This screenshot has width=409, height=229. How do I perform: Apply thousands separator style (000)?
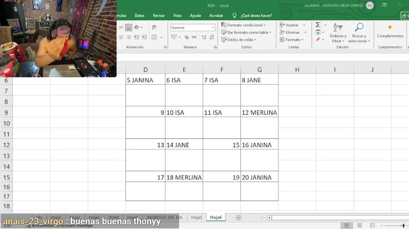click(x=194, y=37)
